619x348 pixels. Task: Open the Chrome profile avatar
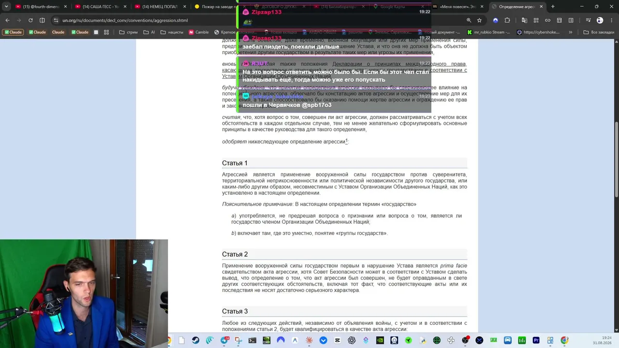(600, 20)
